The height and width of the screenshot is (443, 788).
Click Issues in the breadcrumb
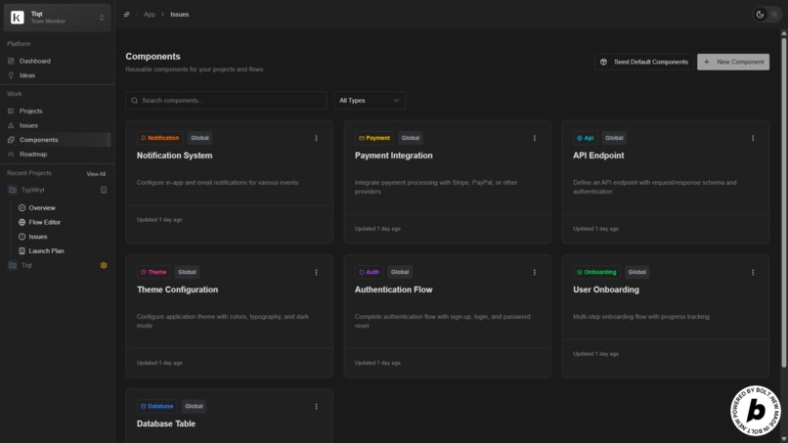click(x=180, y=14)
